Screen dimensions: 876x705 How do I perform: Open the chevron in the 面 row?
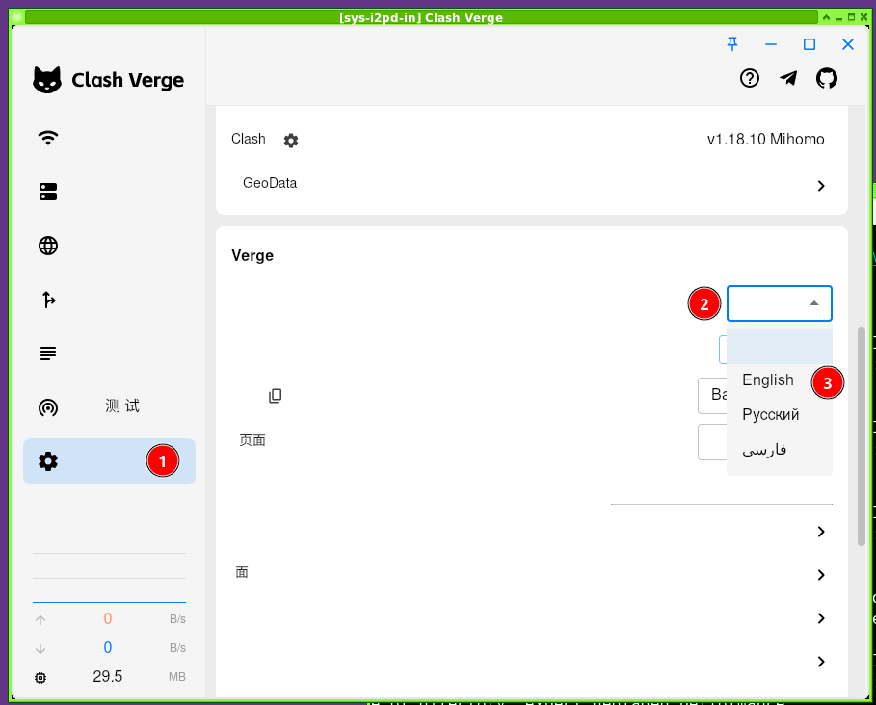[821, 575]
